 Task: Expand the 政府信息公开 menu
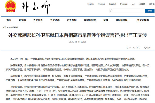(x=122, y=20)
